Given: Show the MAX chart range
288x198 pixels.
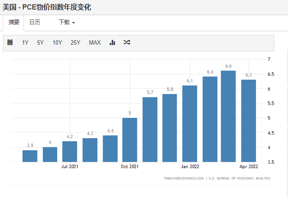Looking at the screenshot, I should pos(95,42).
